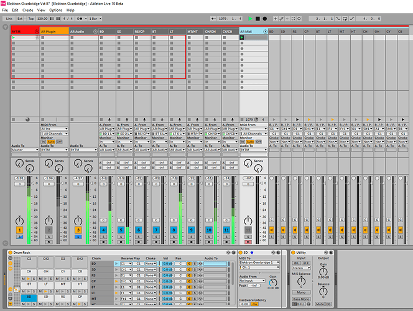
Task: Open the File menu
Action: tap(5, 11)
